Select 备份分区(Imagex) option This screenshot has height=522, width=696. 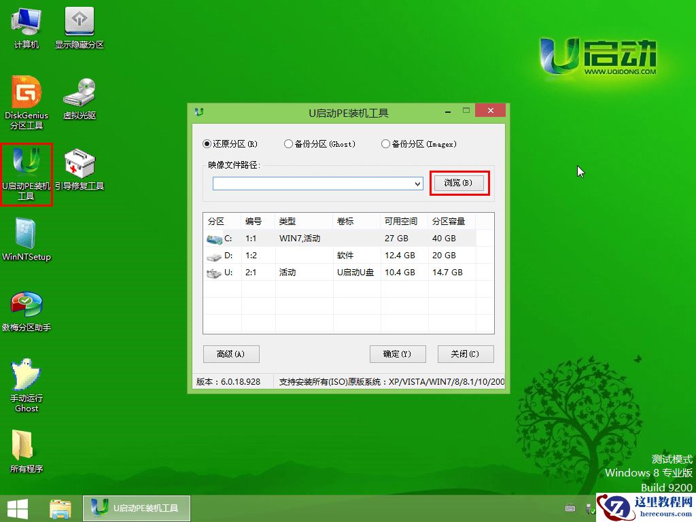coord(384,144)
